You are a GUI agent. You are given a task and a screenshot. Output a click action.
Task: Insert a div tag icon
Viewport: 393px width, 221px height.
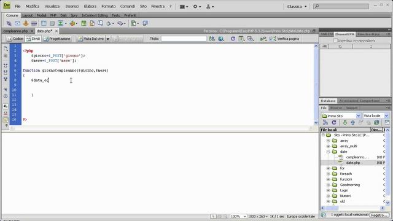pyautogui.click(x=52, y=23)
